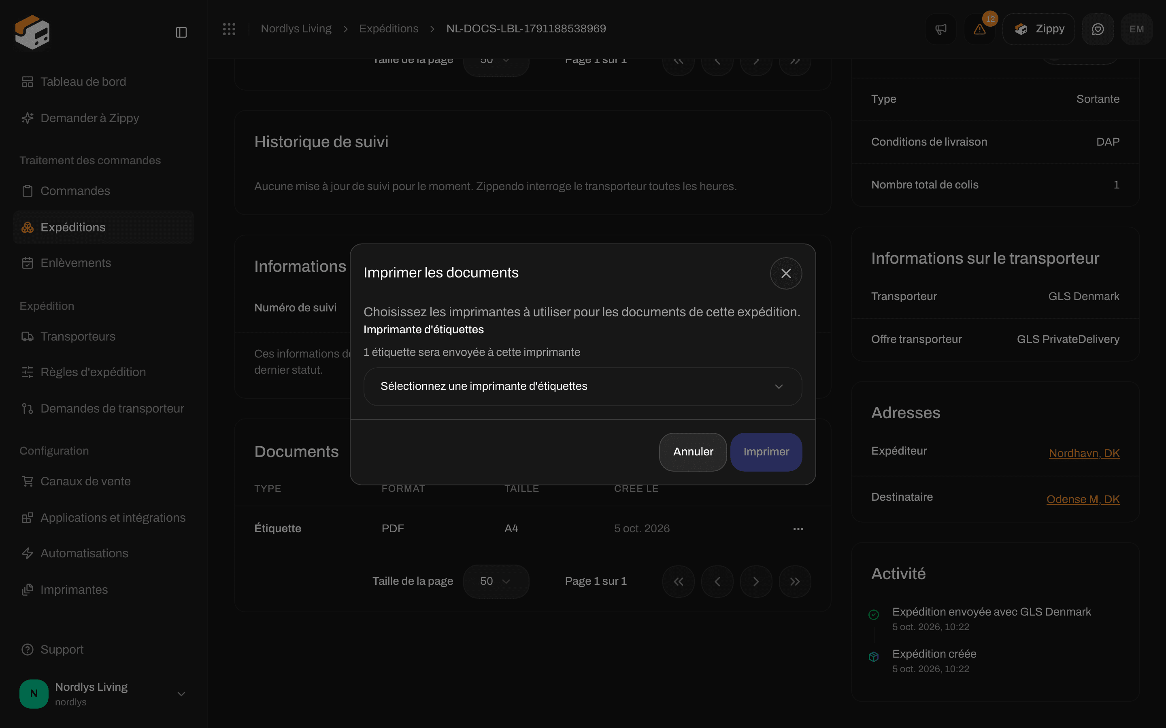Open Commandes in sidebar
This screenshot has height=728, width=1166.
click(104, 191)
